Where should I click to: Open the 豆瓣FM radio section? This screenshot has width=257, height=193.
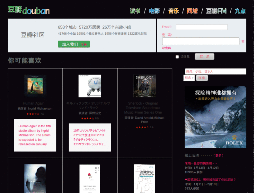click(x=216, y=11)
